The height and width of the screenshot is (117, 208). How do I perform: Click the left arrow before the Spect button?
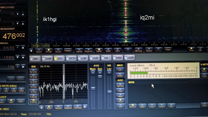pyautogui.click(x=31, y=51)
